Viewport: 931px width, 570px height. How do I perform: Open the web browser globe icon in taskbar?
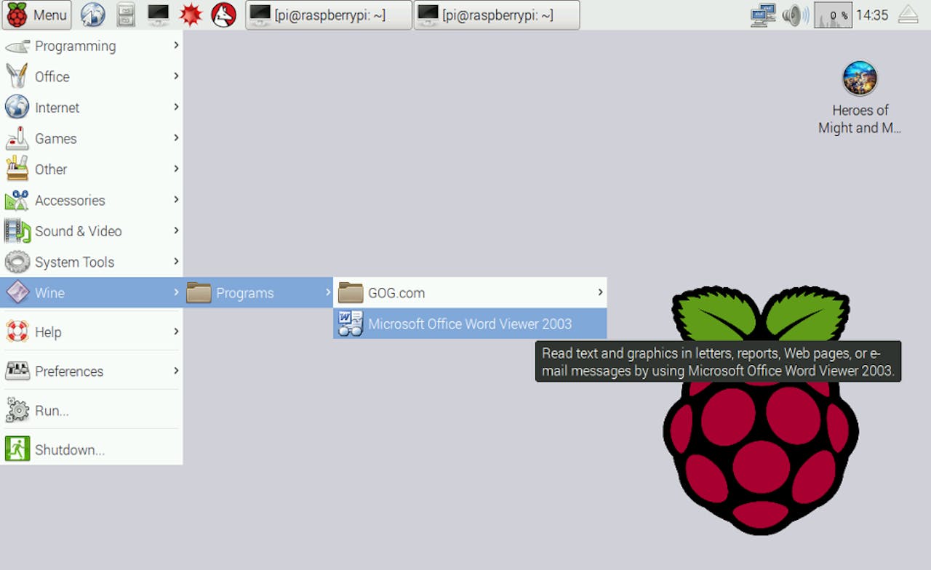pos(92,15)
